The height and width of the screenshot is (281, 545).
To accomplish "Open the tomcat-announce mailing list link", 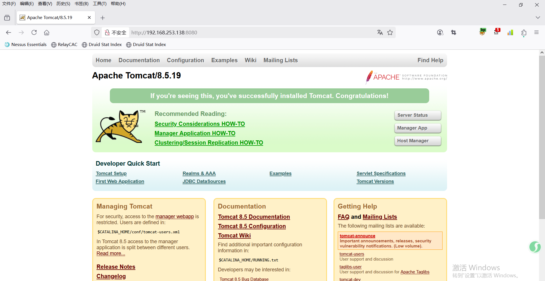I will point(357,236).
